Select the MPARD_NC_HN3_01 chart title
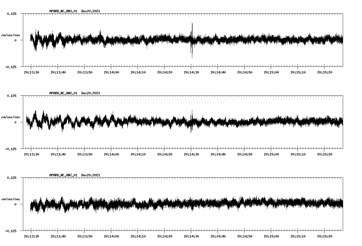The width and height of the screenshot is (362, 246). pos(75,11)
